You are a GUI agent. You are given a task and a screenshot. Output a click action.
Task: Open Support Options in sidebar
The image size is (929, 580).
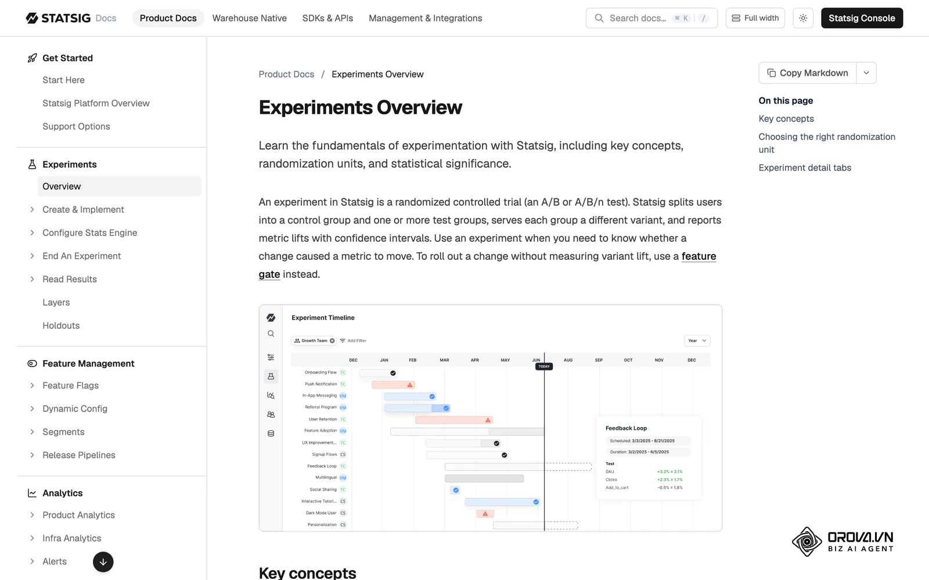(x=76, y=126)
